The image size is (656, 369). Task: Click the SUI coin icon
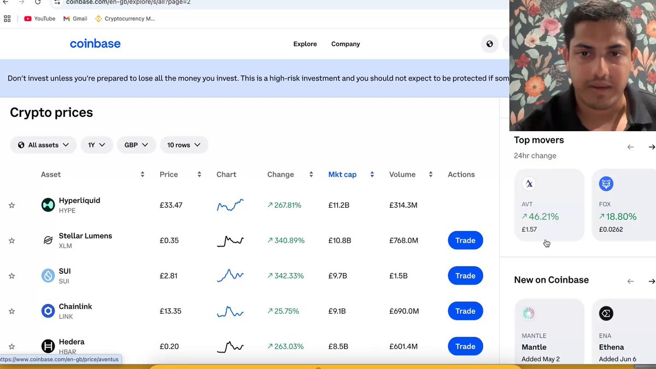[48, 276]
